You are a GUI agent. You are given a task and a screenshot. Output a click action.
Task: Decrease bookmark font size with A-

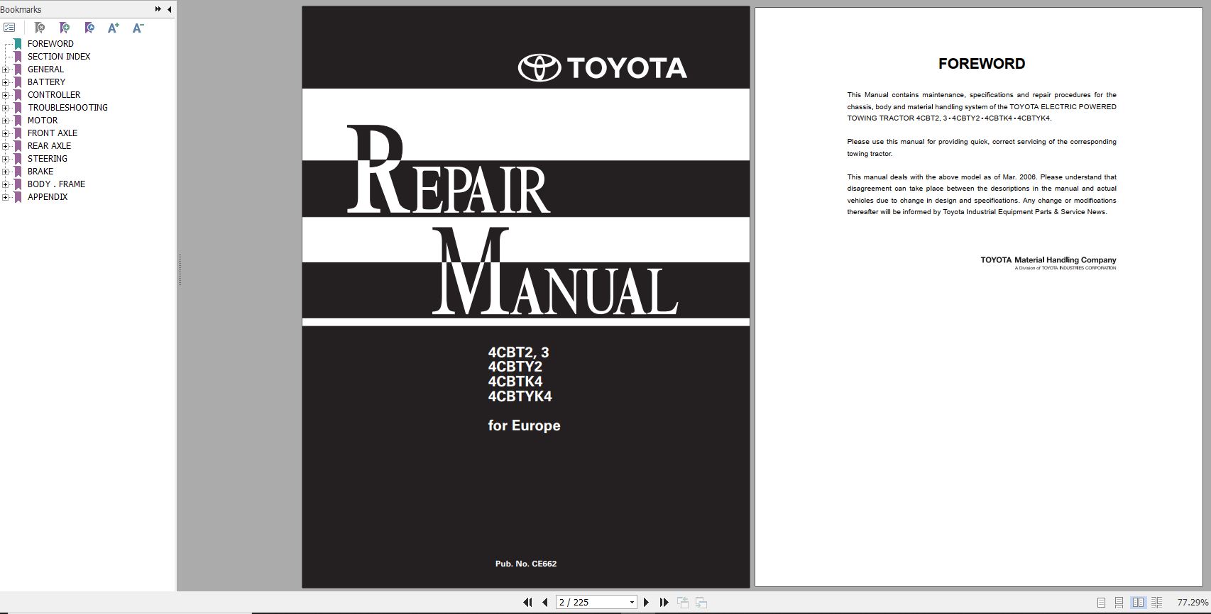coord(138,28)
